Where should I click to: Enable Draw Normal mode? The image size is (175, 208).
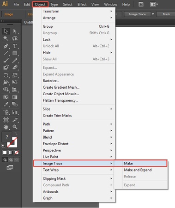5,160
